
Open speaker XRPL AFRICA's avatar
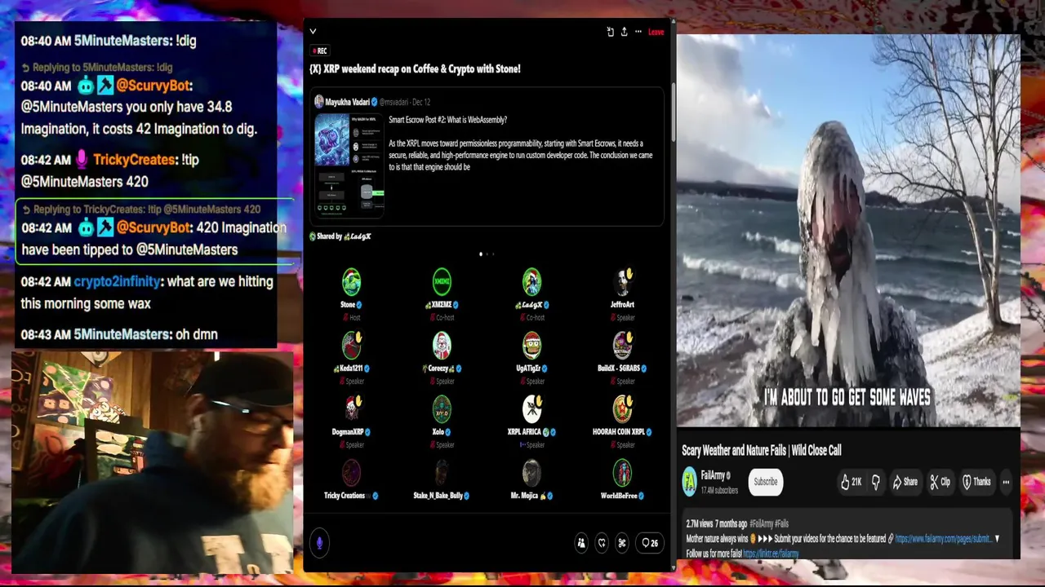pos(531,409)
